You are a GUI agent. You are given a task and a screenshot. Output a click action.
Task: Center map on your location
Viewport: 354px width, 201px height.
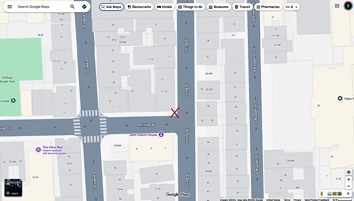point(348,172)
